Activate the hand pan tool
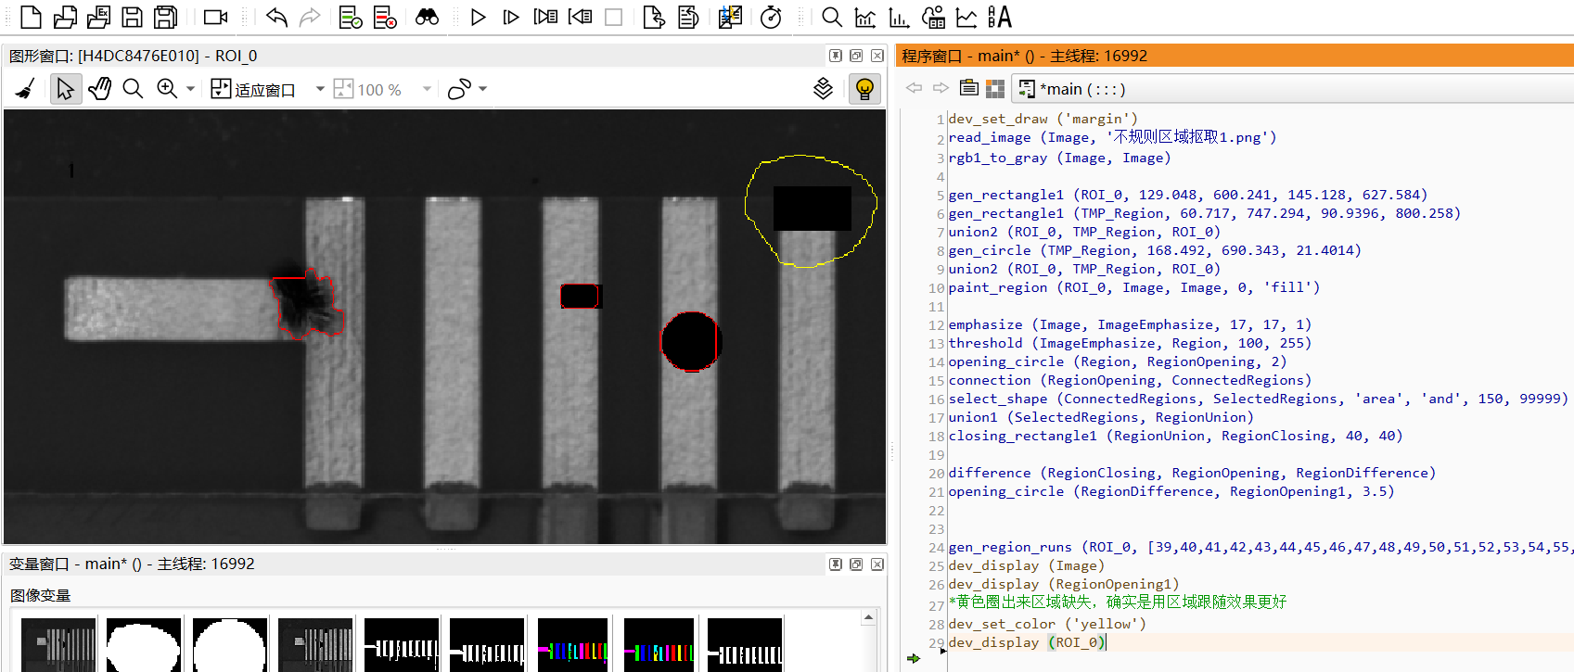Screen dimensions: 1574x672 (x=99, y=89)
